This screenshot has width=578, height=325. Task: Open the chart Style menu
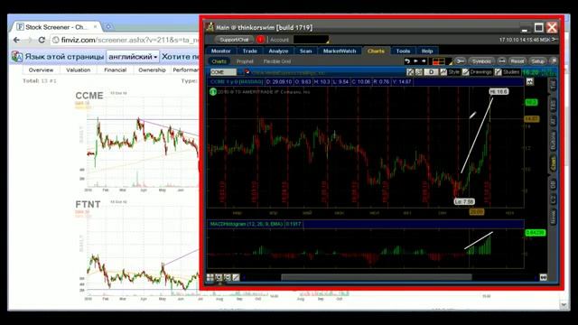coord(450,72)
